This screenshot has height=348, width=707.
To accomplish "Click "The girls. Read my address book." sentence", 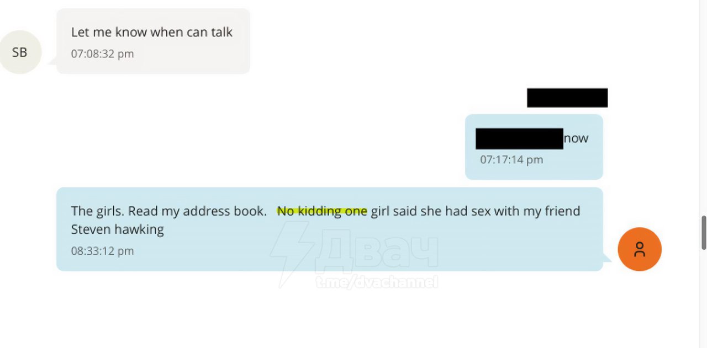I will pos(168,211).
